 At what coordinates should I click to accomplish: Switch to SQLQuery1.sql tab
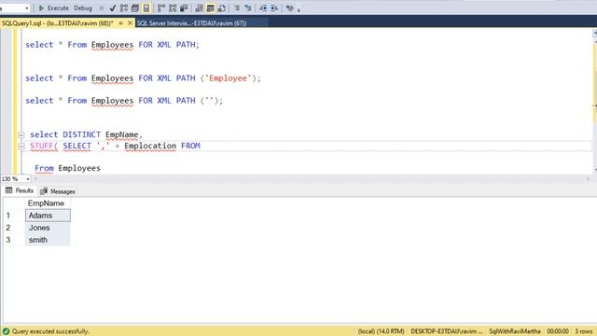click(x=58, y=23)
